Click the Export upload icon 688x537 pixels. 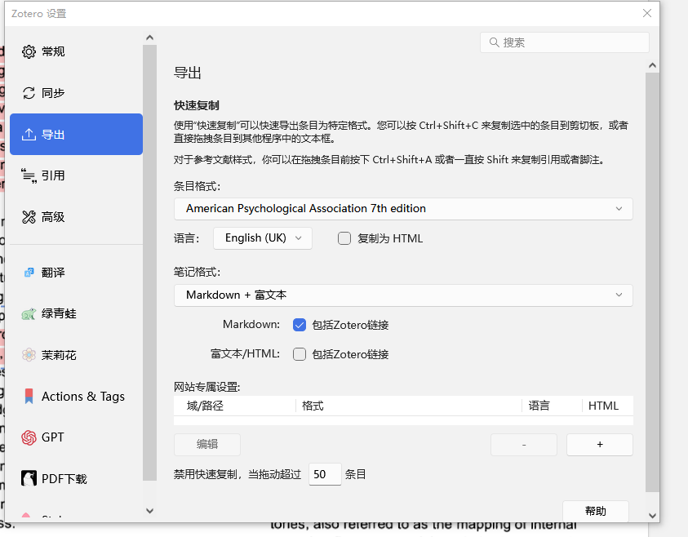[x=29, y=134]
